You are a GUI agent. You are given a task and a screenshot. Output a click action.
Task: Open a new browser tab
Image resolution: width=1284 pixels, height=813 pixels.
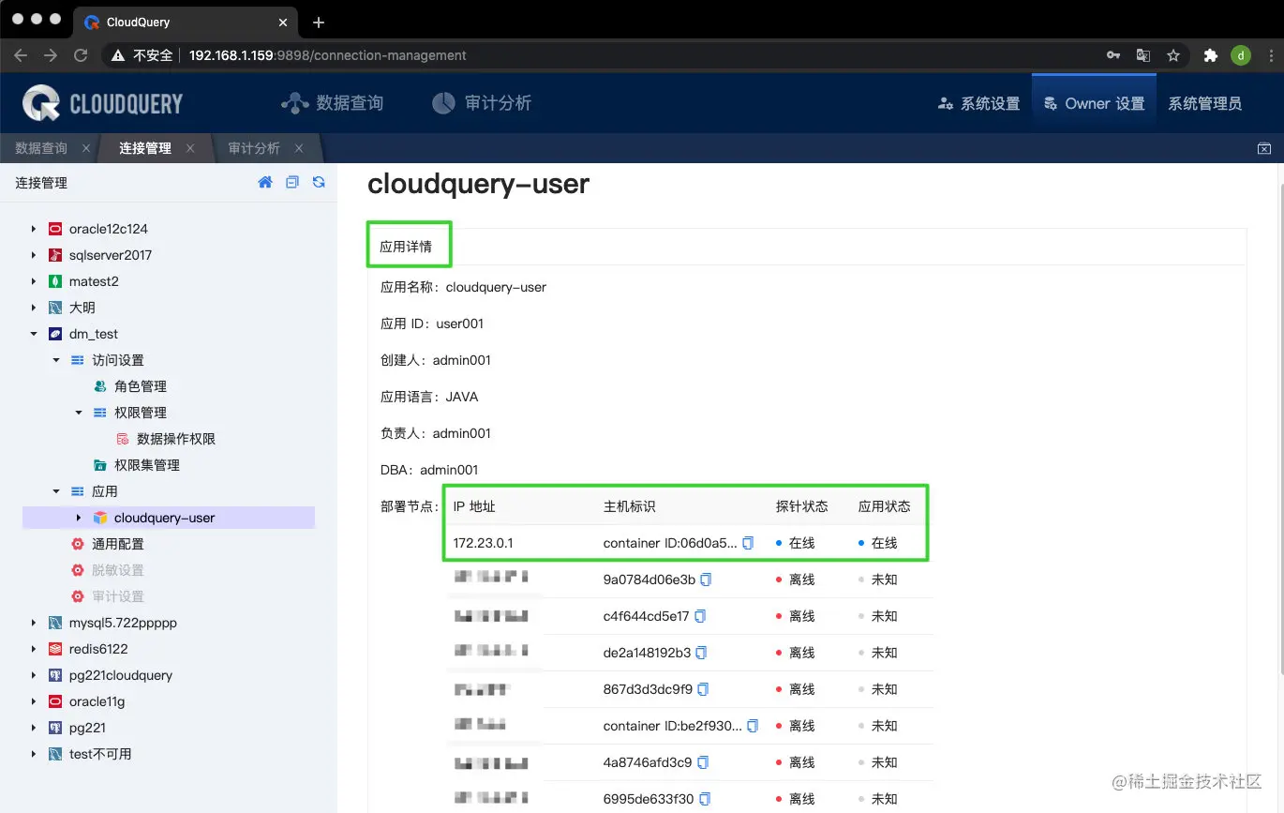pos(319,22)
